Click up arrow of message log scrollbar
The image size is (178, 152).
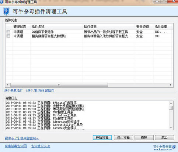click(171, 104)
